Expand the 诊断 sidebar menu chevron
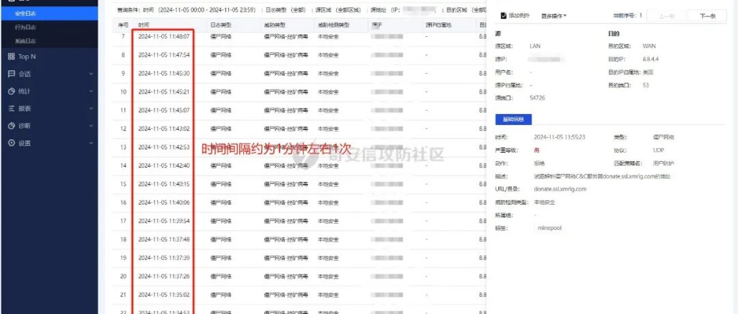 coord(91,126)
